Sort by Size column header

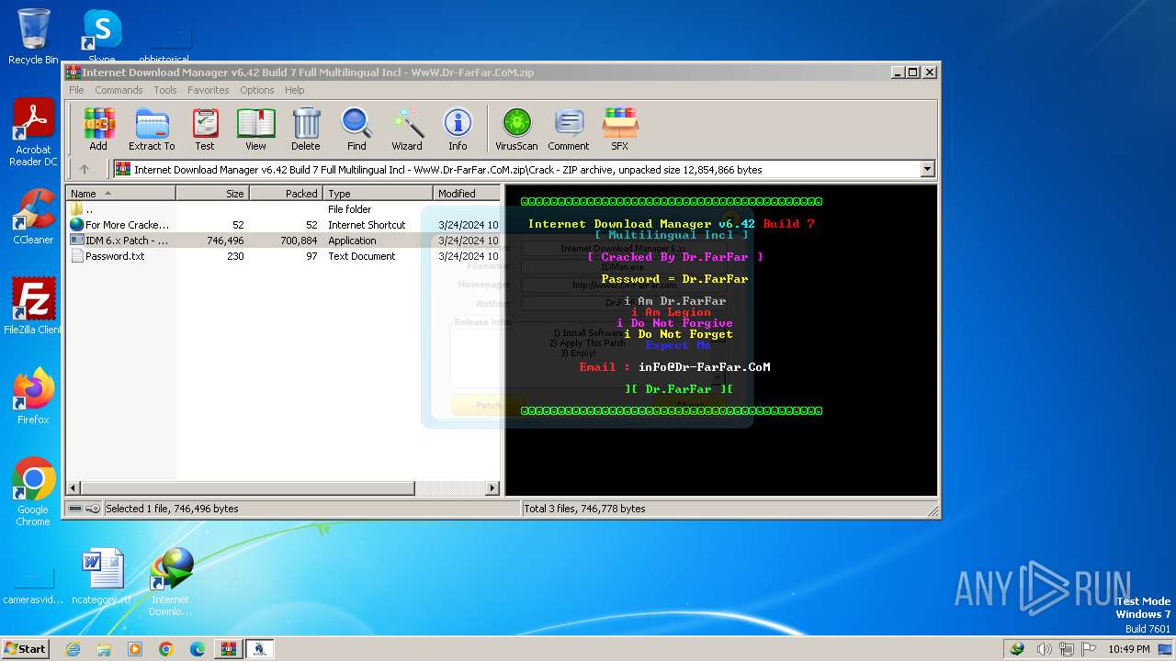coord(212,193)
